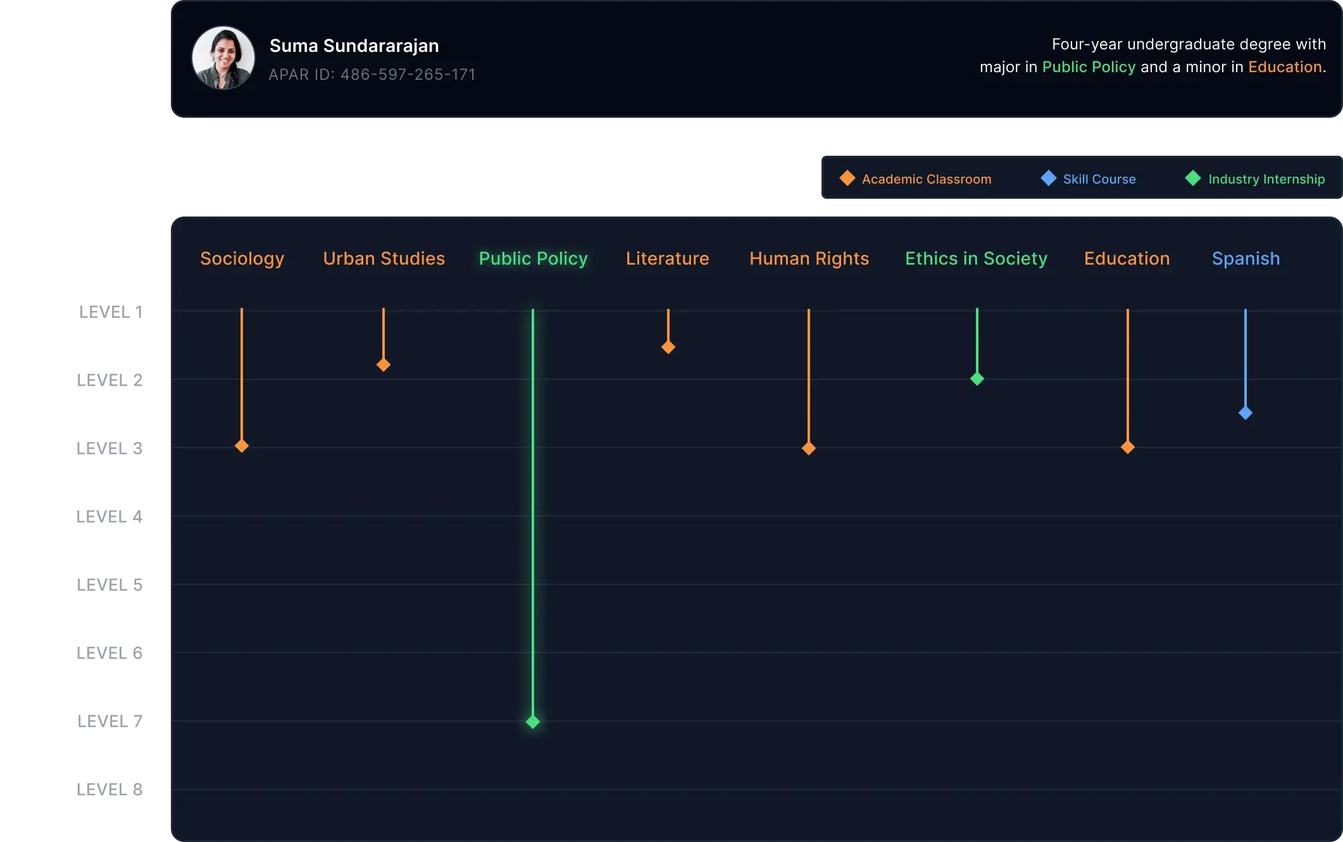The width and height of the screenshot is (1343, 842).
Task: Click the Ethics in Society green diamond endpoint
Action: coord(977,379)
